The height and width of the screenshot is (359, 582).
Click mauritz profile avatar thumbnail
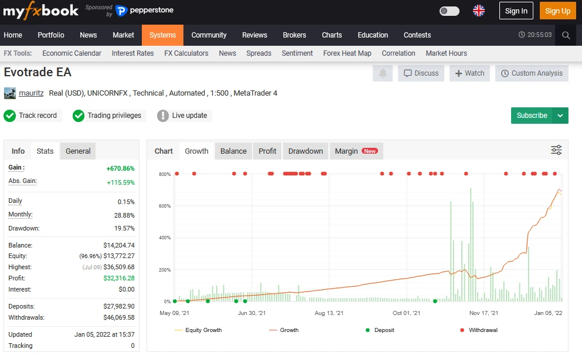(x=10, y=93)
